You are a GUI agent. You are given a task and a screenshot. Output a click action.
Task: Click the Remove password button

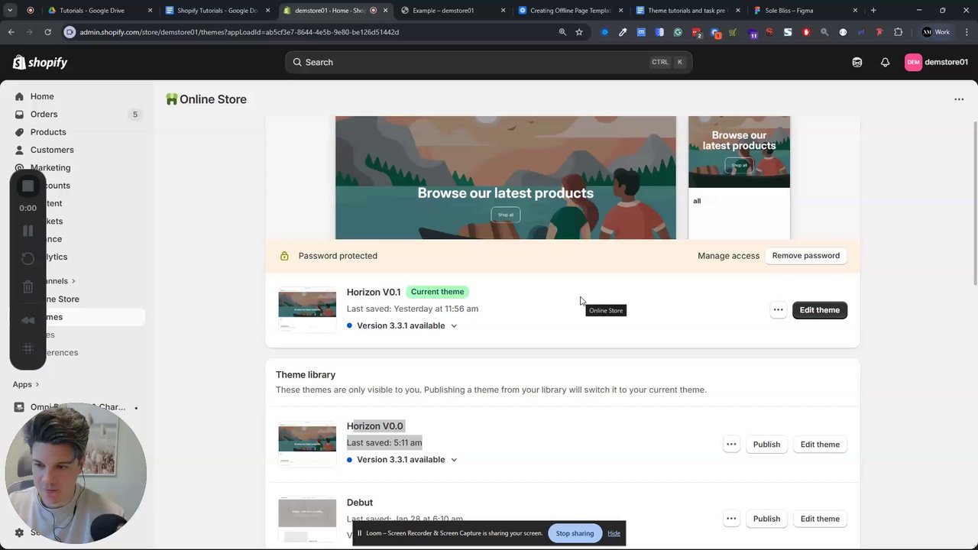(x=805, y=256)
